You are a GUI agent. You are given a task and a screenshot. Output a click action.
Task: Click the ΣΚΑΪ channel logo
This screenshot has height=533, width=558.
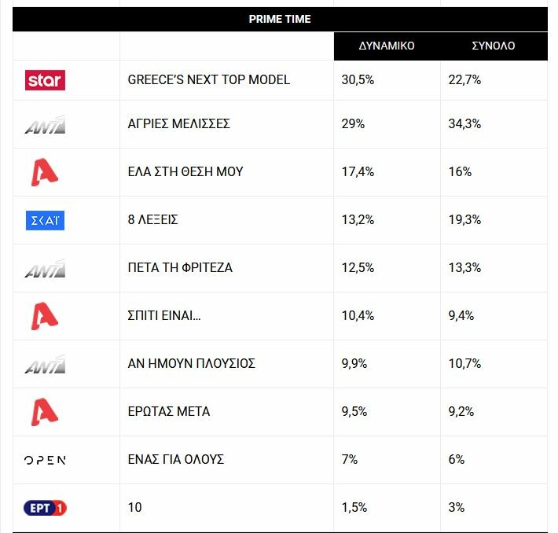(45, 220)
